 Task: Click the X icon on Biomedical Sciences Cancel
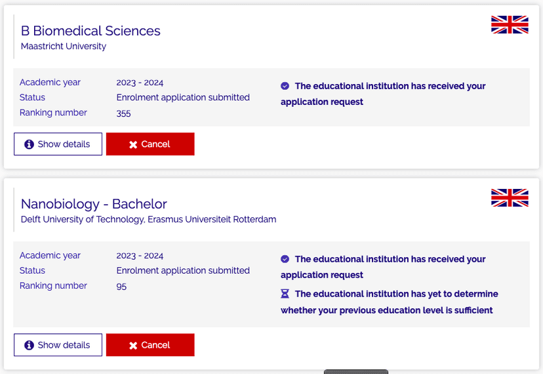click(133, 144)
